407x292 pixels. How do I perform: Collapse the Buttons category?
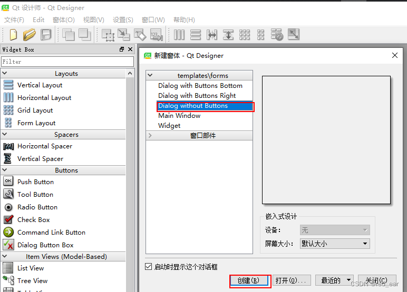tap(5, 170)
